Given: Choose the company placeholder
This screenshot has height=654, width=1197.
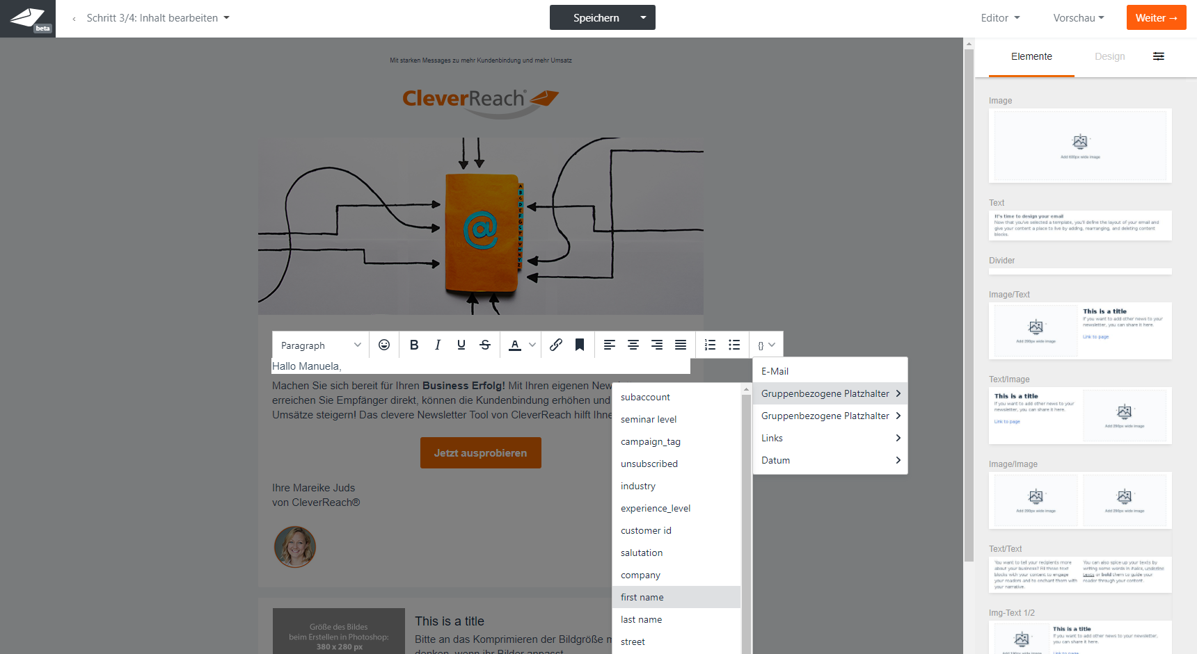Looking at the screenshot, I should tap(676, 575).
